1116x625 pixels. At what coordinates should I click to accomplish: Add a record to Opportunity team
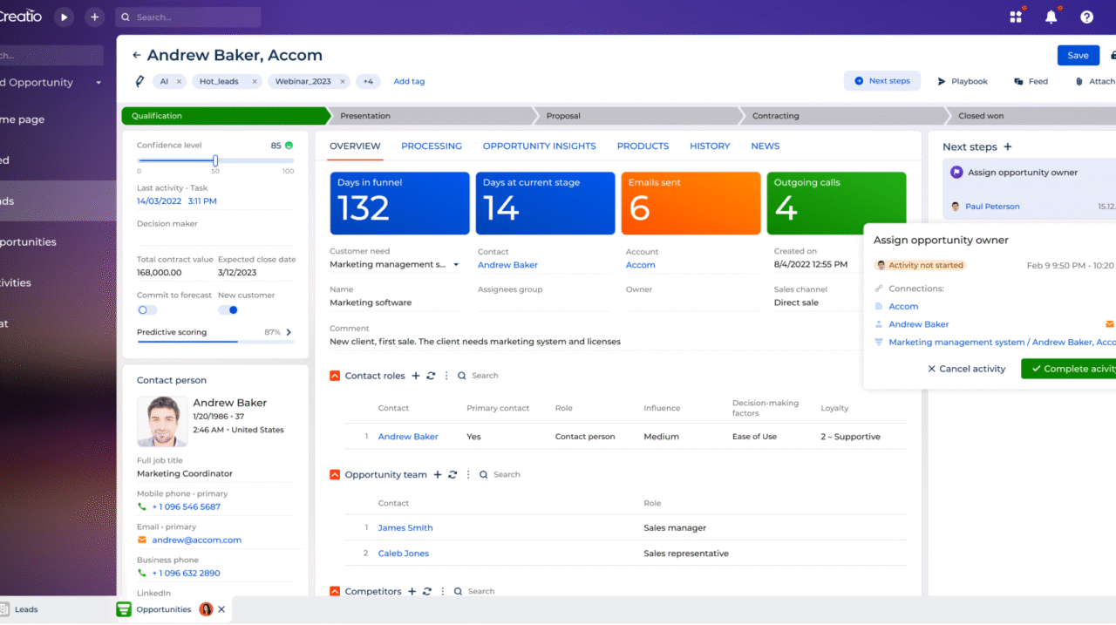point(437,474)
